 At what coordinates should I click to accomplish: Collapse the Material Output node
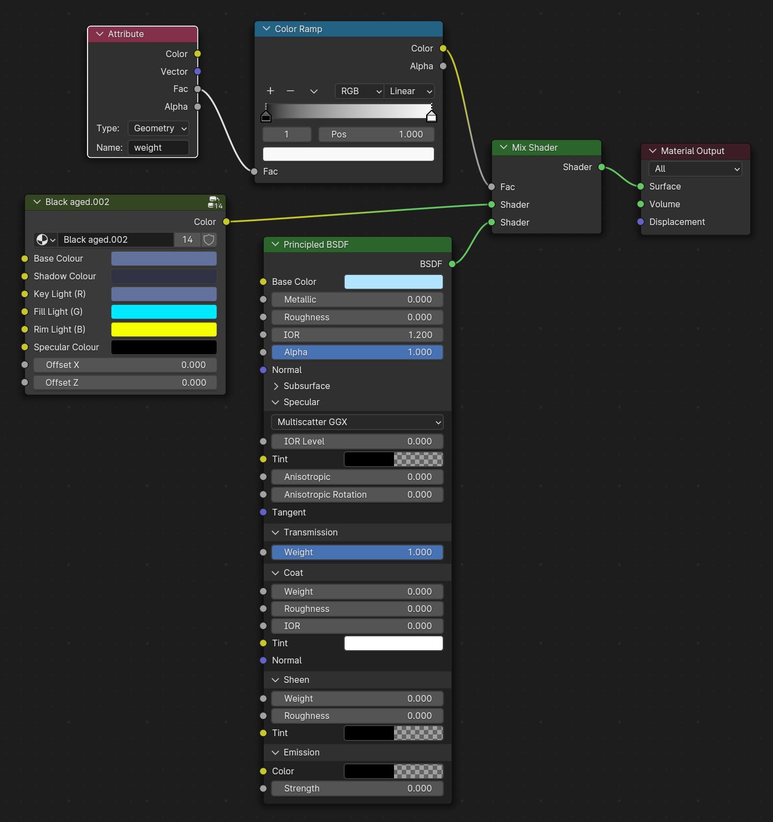653,151
